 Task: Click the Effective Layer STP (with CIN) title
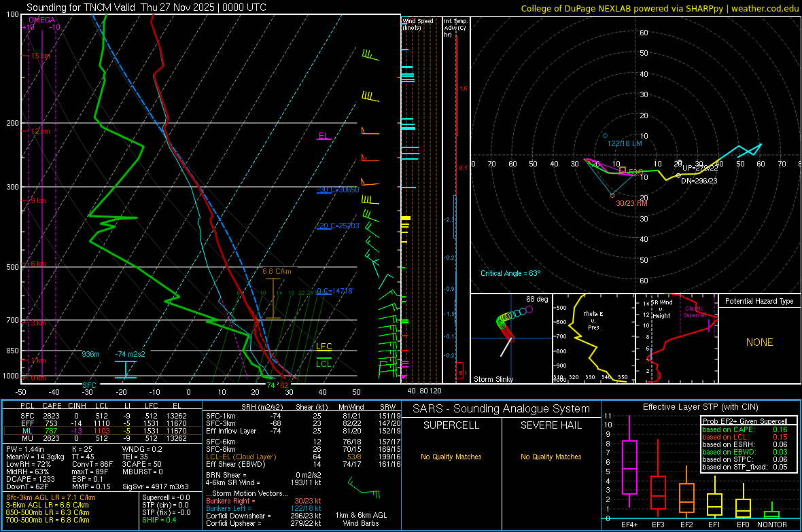(700, 407)
